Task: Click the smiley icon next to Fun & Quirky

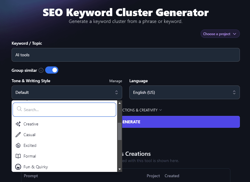Action: (18, 167)
